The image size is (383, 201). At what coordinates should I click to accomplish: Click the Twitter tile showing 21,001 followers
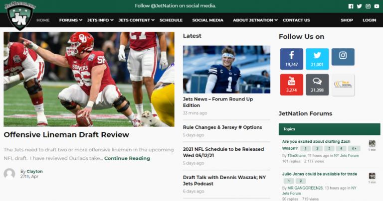click(317, 59)
